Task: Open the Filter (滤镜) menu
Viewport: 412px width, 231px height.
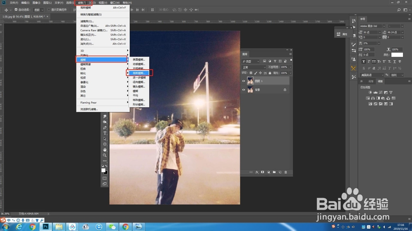Action: click(x=82, y=2)
